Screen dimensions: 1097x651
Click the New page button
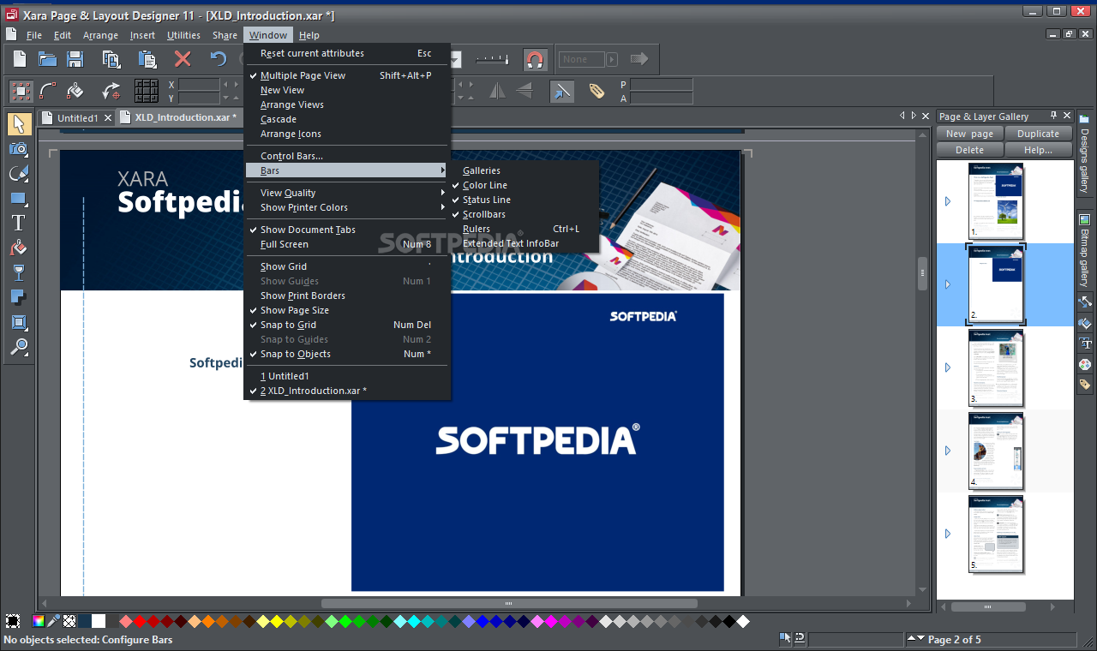point(969,134)
